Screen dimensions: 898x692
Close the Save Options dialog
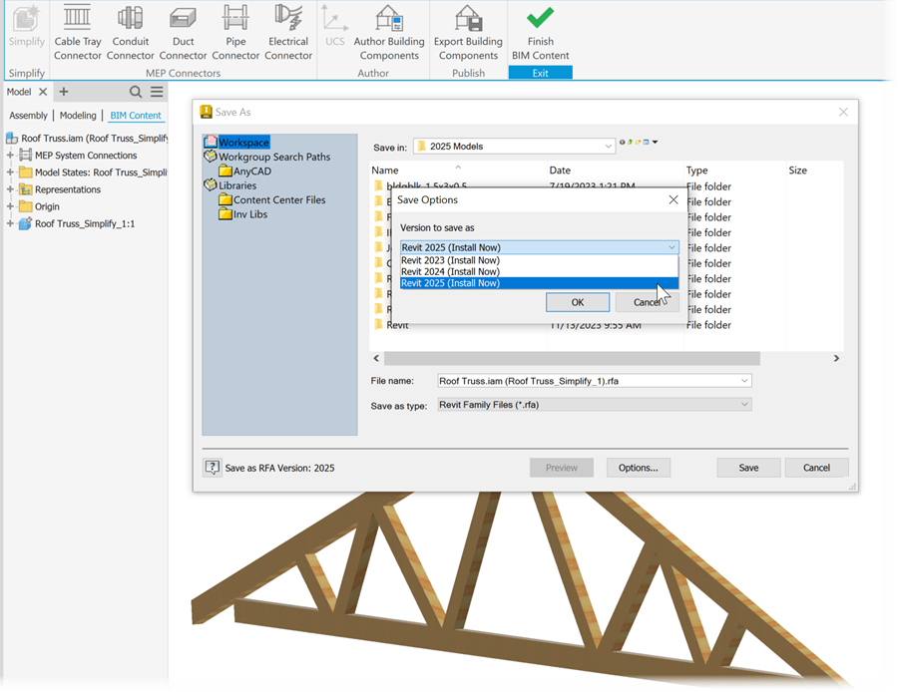click(673, 199)
